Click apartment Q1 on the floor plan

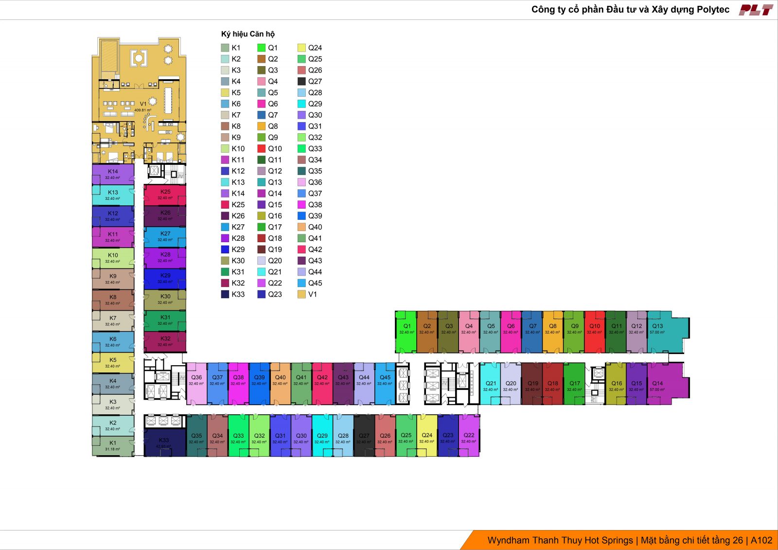[407, 331]
